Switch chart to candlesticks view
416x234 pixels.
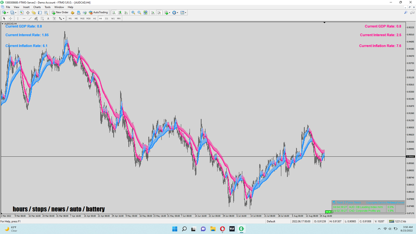(120, 12)
